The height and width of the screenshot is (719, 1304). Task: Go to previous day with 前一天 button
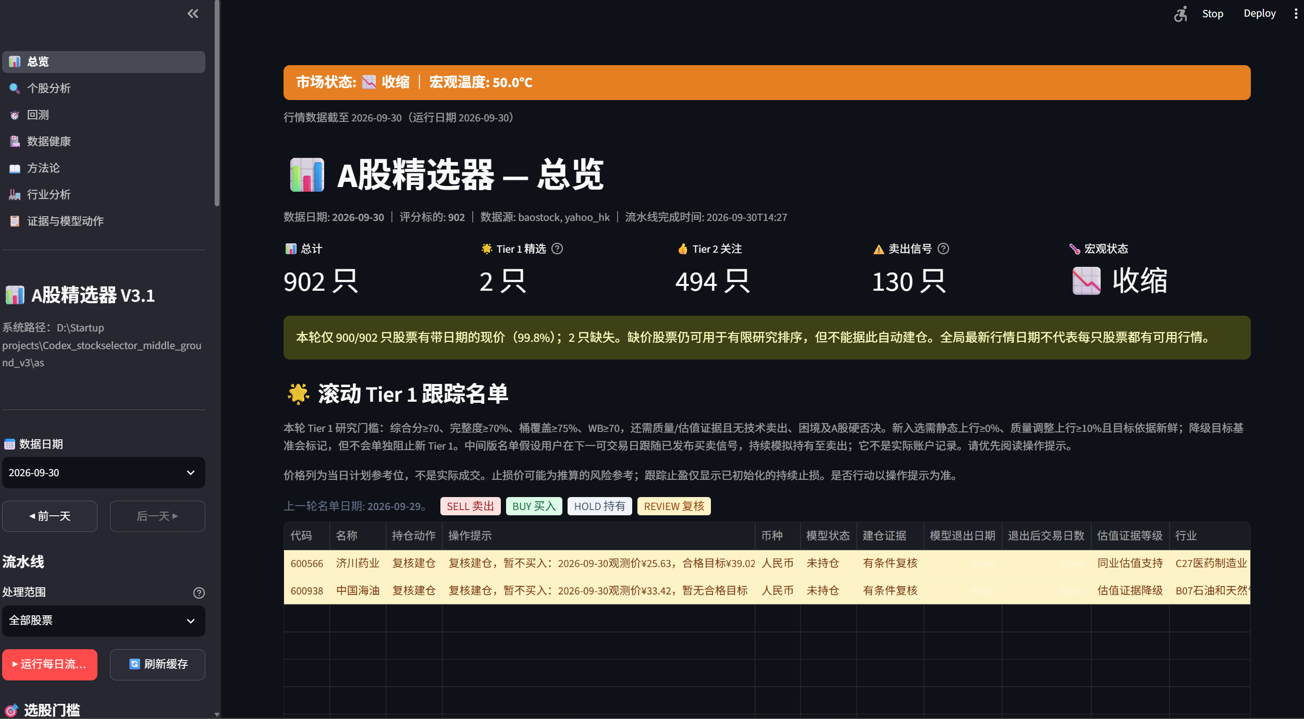click(x=50, y=516)
